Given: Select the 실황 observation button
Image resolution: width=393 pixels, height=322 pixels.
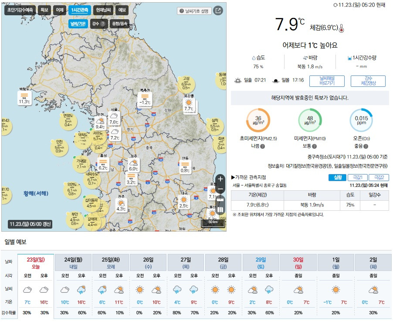Looking at the screenshot, I should 337,178.
